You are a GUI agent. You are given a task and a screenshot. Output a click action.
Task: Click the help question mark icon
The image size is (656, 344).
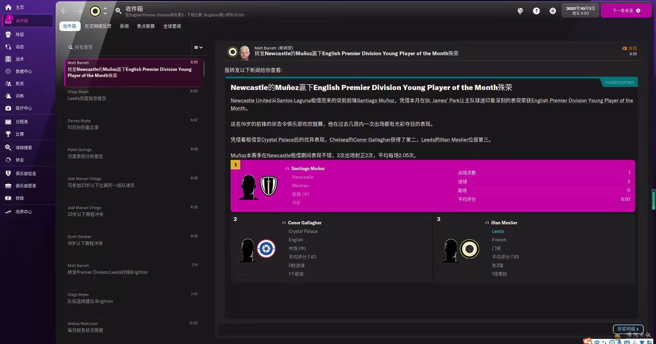pyautogui.click(x=536, y=11)
